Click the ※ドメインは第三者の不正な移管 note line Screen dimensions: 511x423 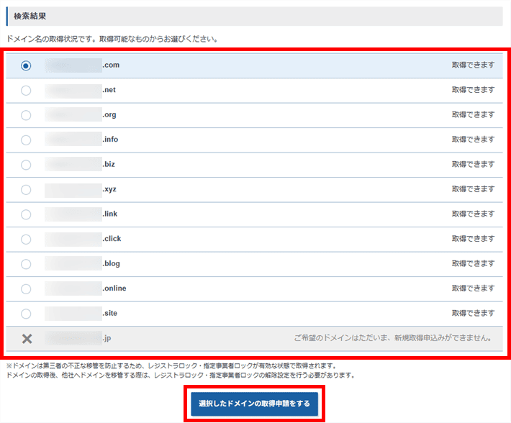click(171, 365)
